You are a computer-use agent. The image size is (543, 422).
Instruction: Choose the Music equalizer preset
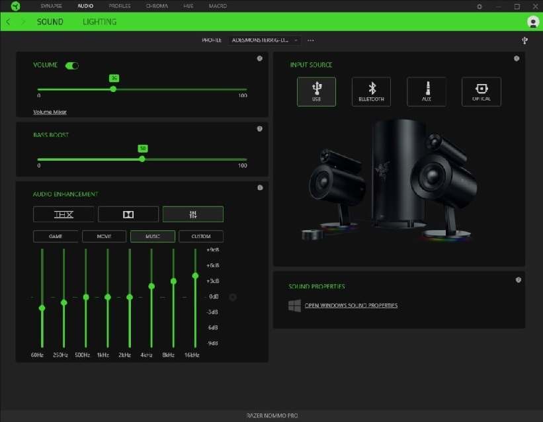click(153, 236)
